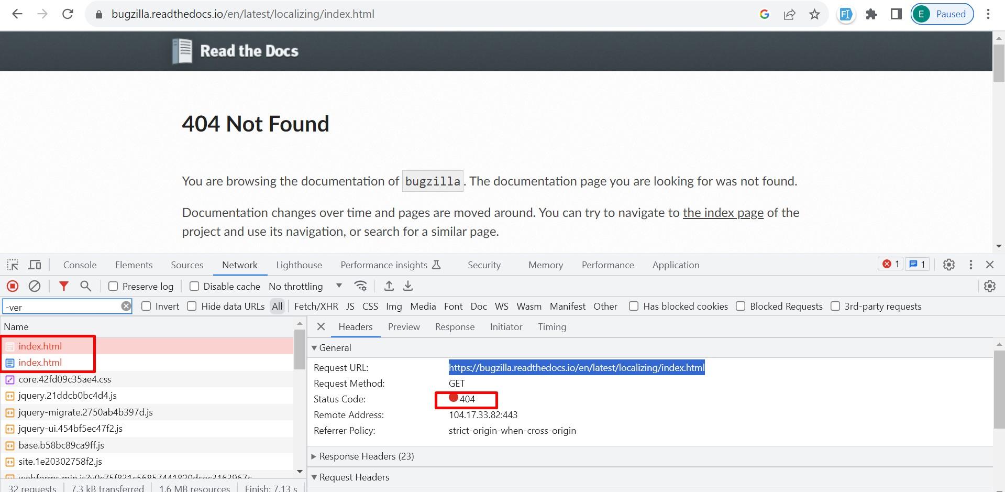This screenshot has height=492, width=1005.
Task: Open the Preview tab of the request
Action: 404,327
